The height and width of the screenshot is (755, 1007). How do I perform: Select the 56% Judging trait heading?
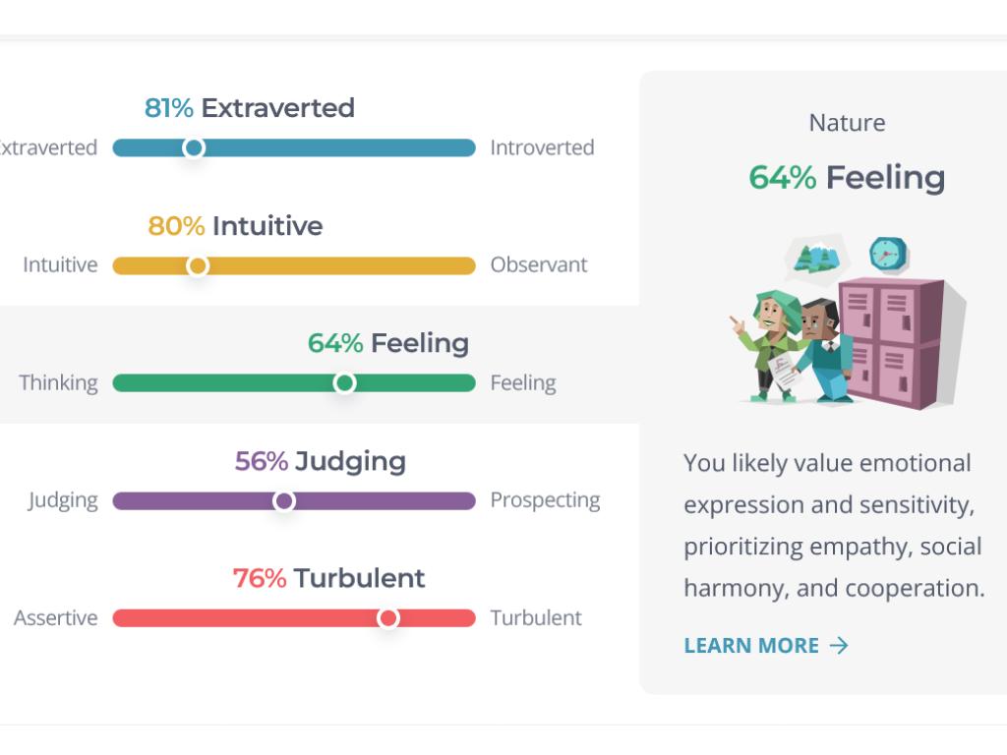(321, 461)
